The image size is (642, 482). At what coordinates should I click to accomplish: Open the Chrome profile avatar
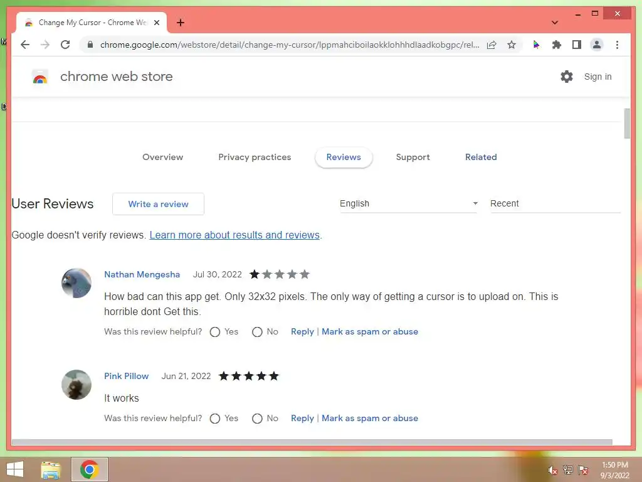(597, 45)
